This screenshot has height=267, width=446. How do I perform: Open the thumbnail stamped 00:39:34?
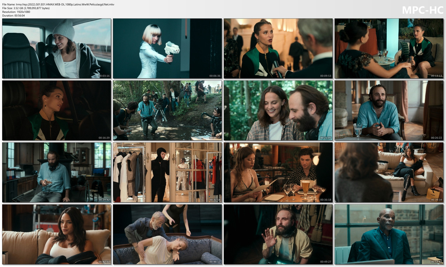389,172
